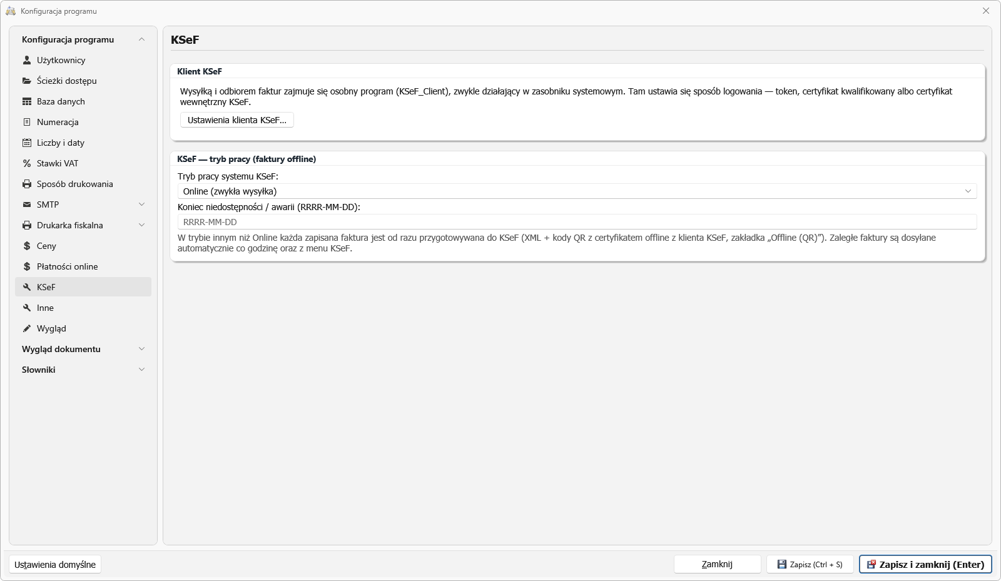
Task: Click the envelope icon beside SMTP
Action: (27, 205)
